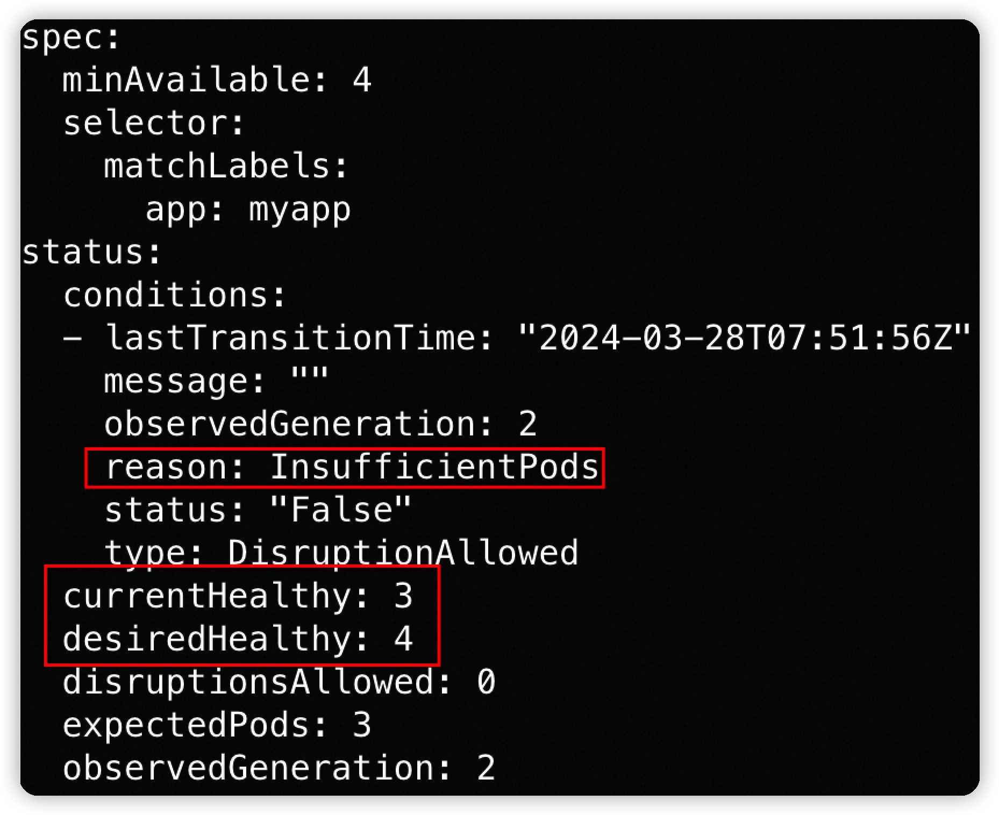Click the "minAvailable: 4" line

pos(217,81)
